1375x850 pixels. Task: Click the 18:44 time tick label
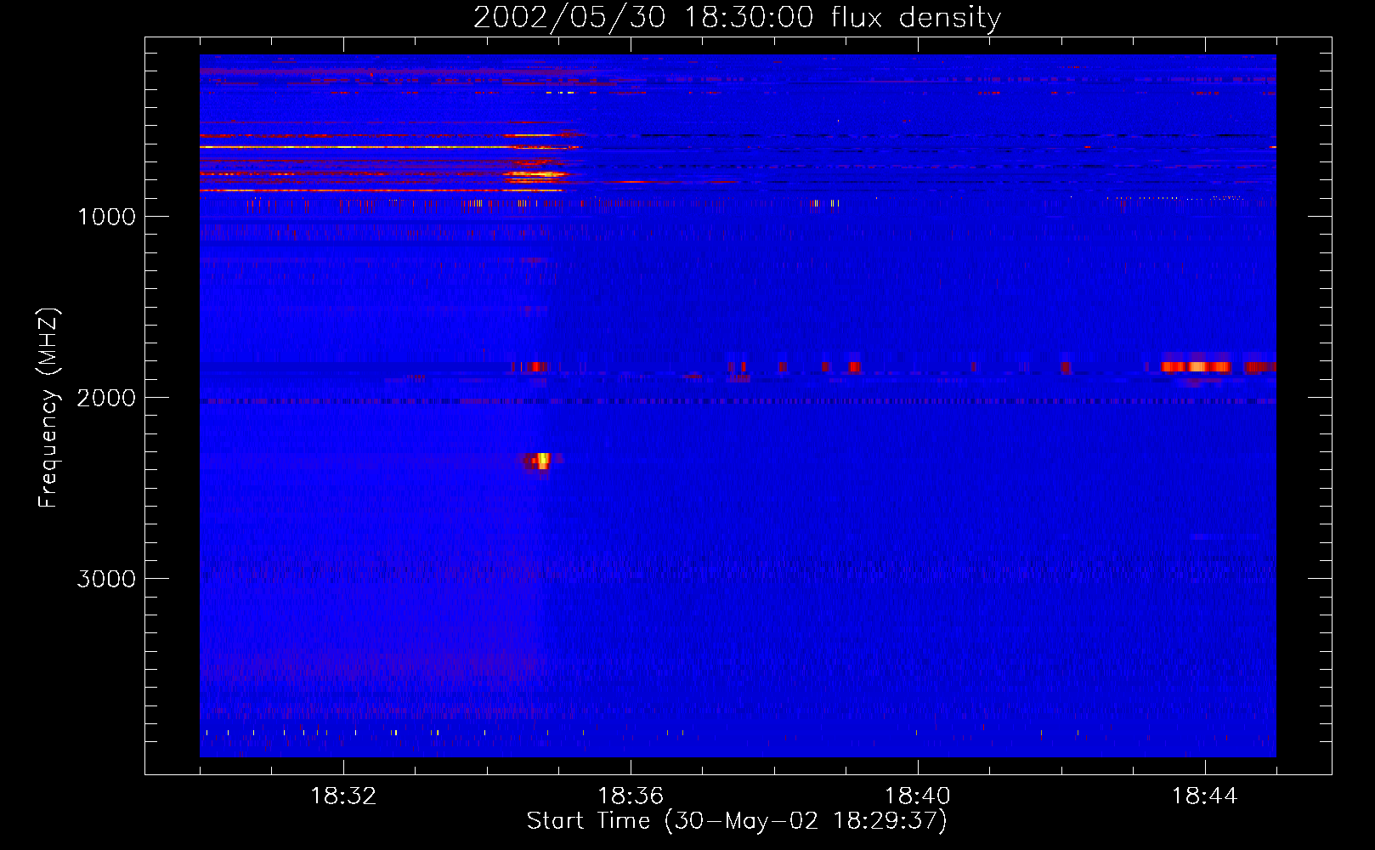[1205, 796]
